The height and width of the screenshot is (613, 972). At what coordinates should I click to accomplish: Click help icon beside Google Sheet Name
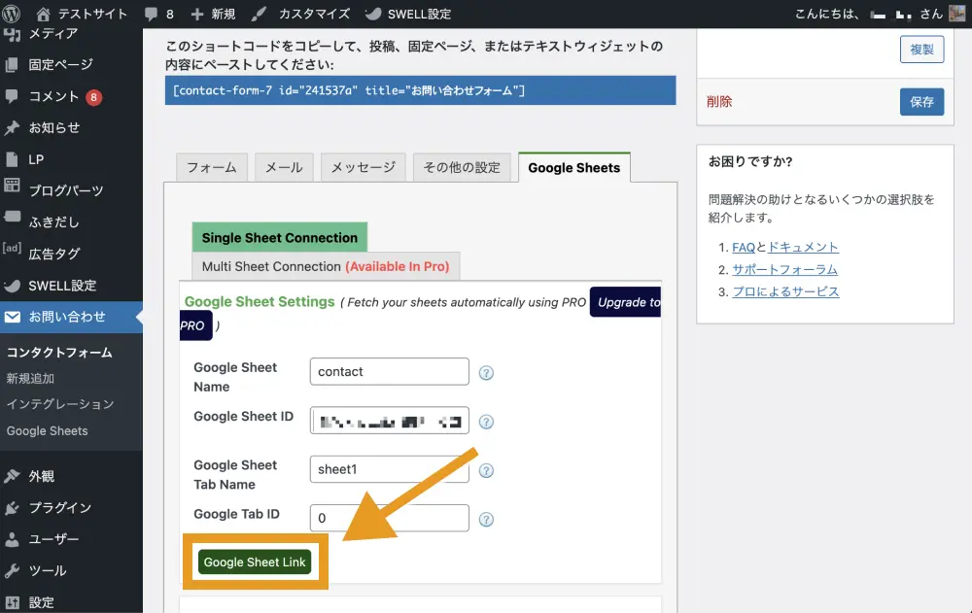(x=487, y=373)
